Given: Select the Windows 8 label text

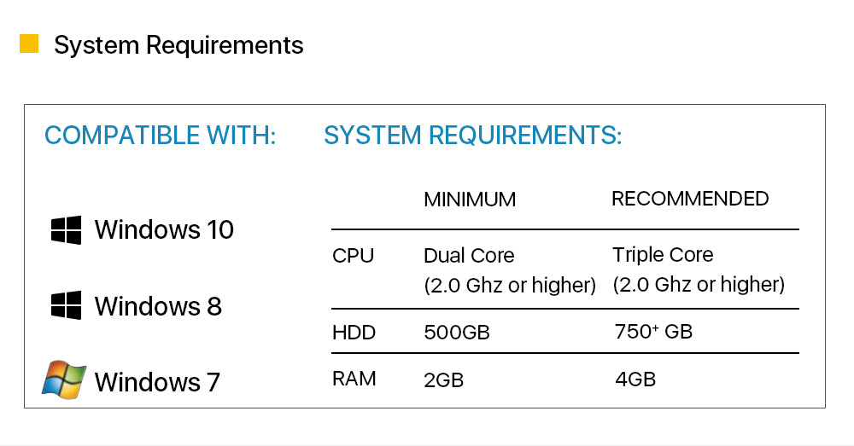Looking at the screenshot, I should pos(158,305).
